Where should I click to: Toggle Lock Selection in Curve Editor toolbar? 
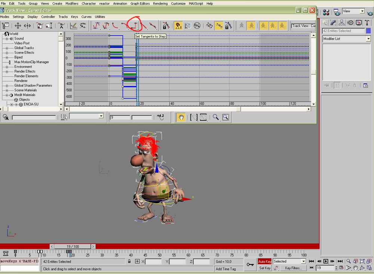(166, 25)
